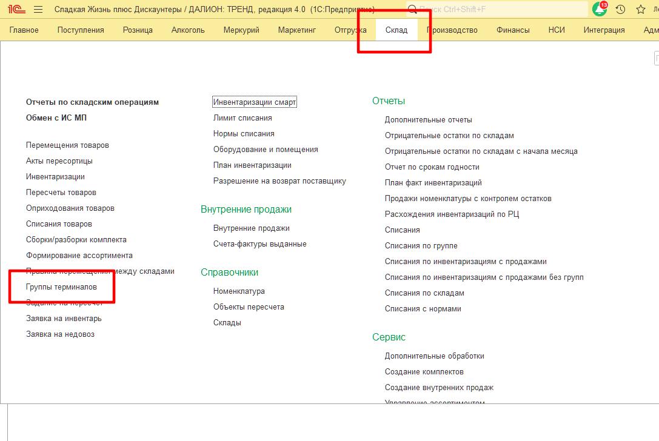Viewport: 659px width, 441px height.
Task: Open Списания товаров link
Action: pyautogui.click(x=59, y=224)
